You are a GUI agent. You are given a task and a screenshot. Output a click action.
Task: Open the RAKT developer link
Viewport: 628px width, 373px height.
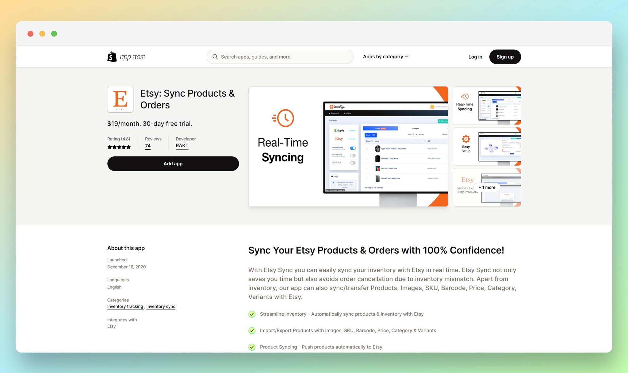click(x=182, y=145)
